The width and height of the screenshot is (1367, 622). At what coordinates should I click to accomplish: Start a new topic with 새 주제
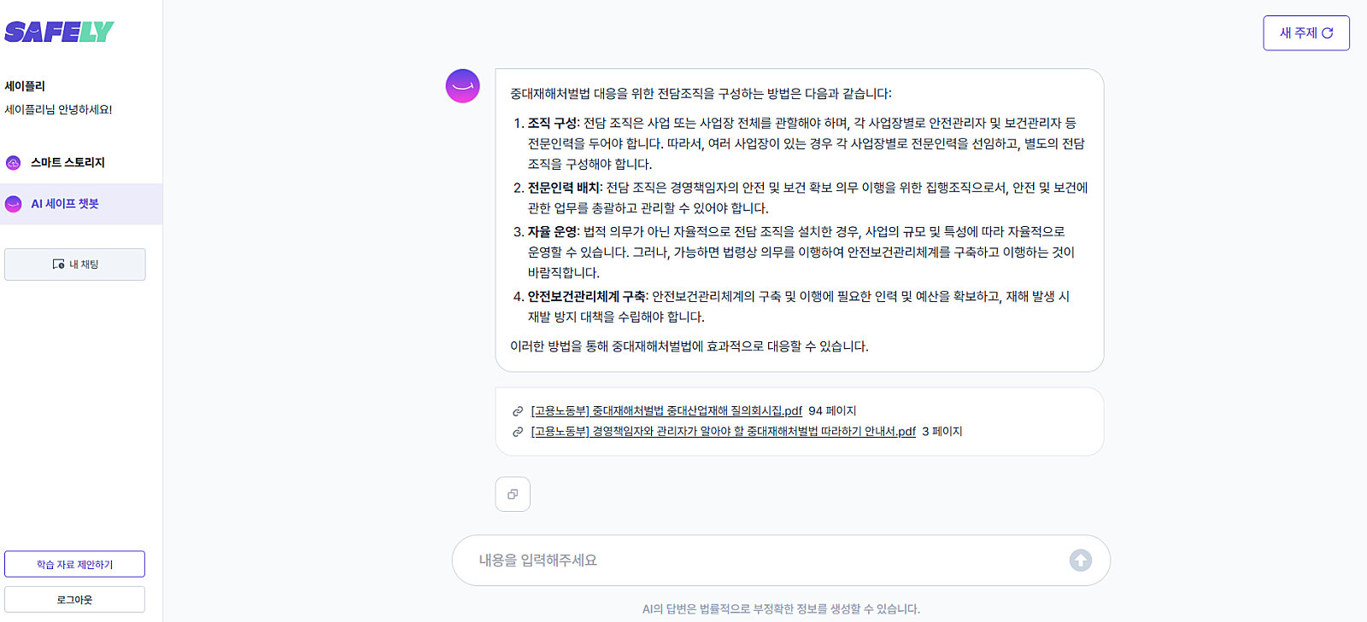pos(1305,33)
